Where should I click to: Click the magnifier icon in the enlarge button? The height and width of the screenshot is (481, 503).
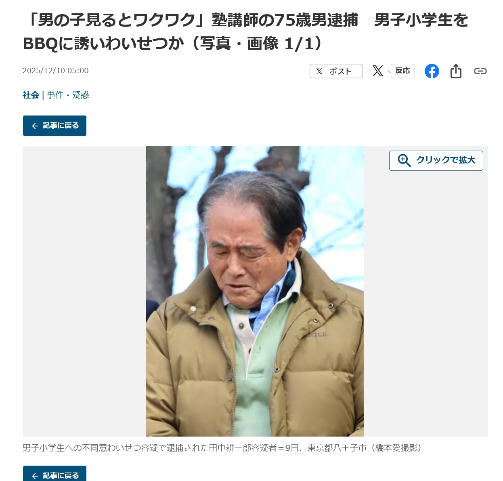[x=404, y=160]
